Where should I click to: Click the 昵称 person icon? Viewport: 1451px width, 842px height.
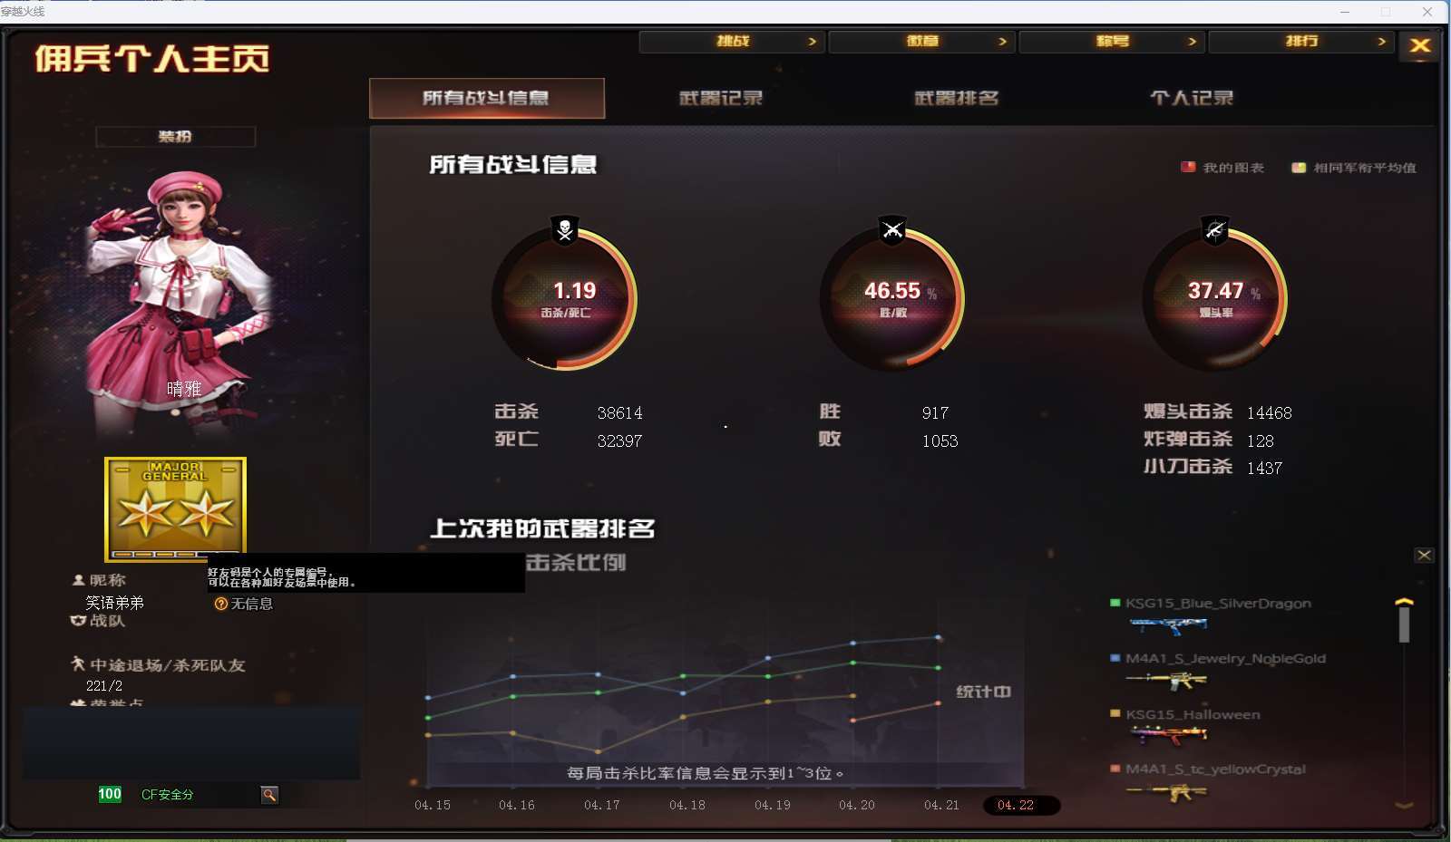[x=78, y=580]
